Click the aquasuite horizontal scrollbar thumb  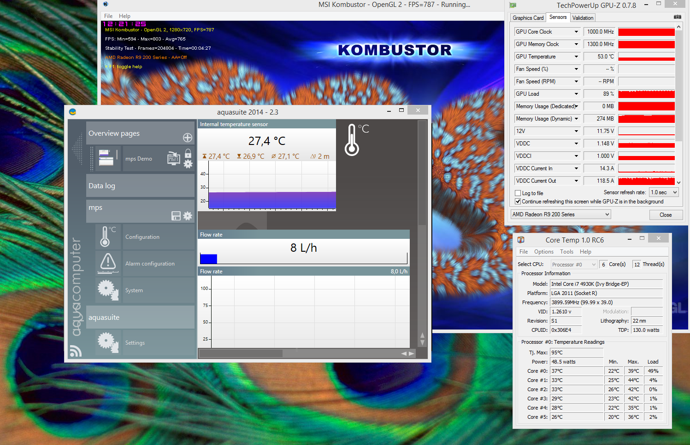(x=241, y=353)
